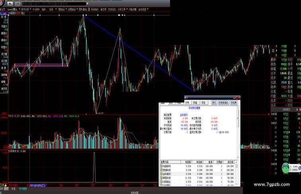Image resolution: width=301 pixels, height=194 pixels.
Task: Expand the dropdown arrow after 坐标类型
Action: tap(148, 9)
